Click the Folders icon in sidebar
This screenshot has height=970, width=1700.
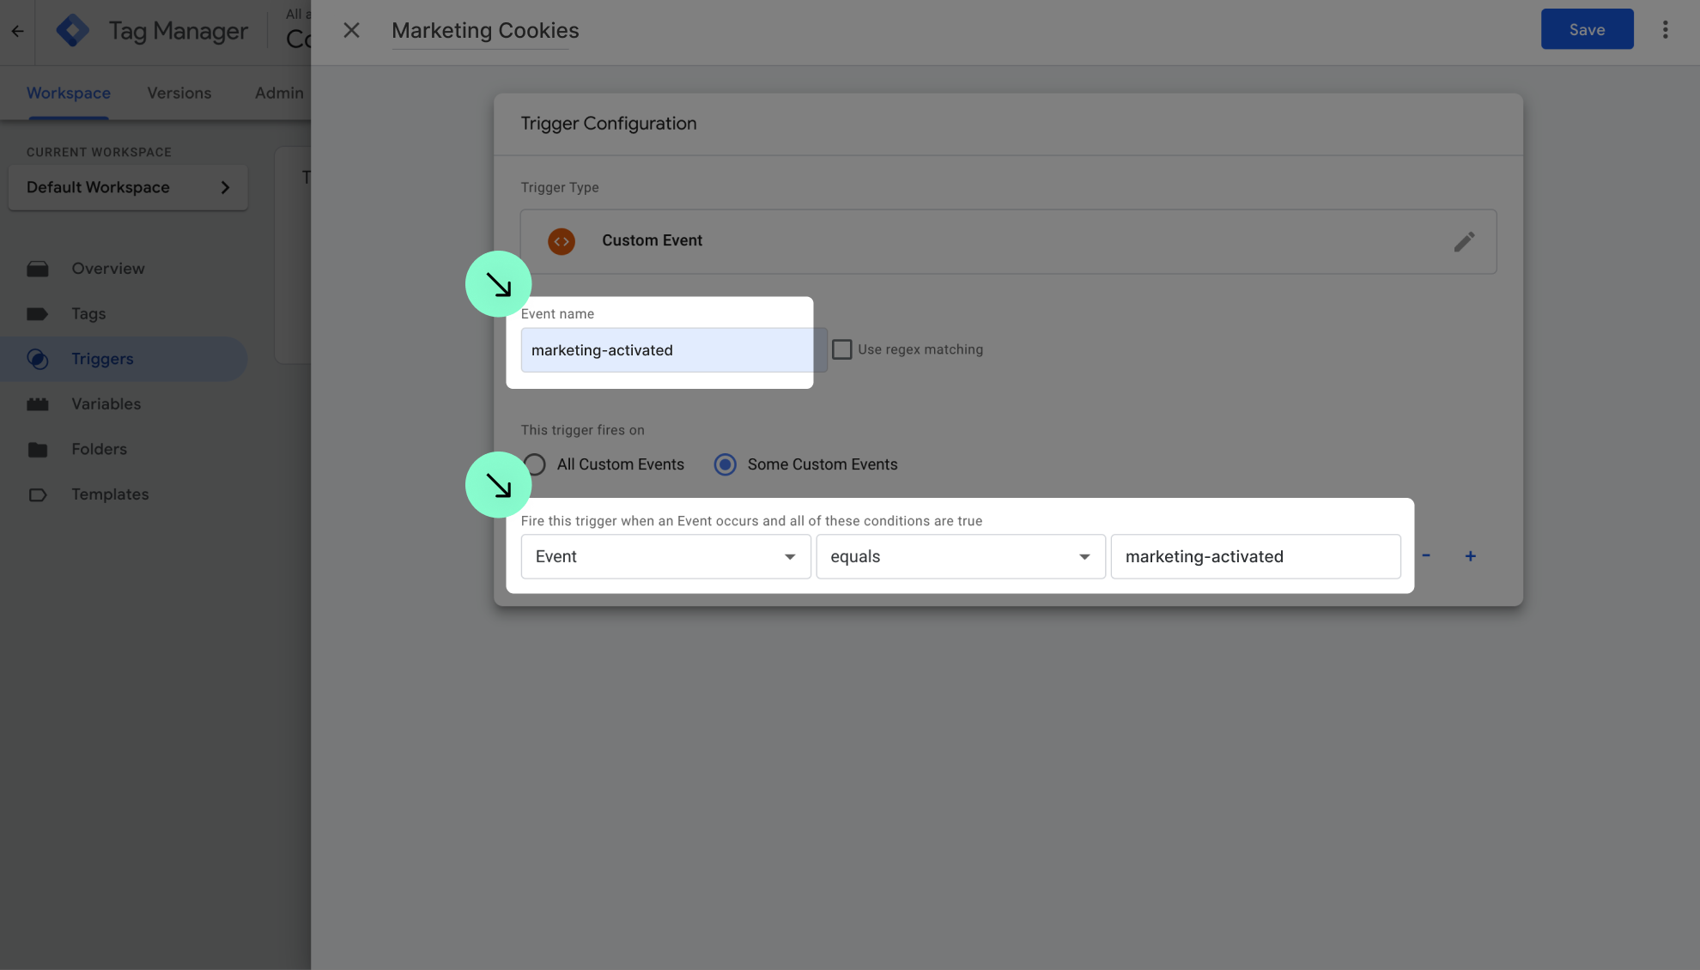click(38, 450)
